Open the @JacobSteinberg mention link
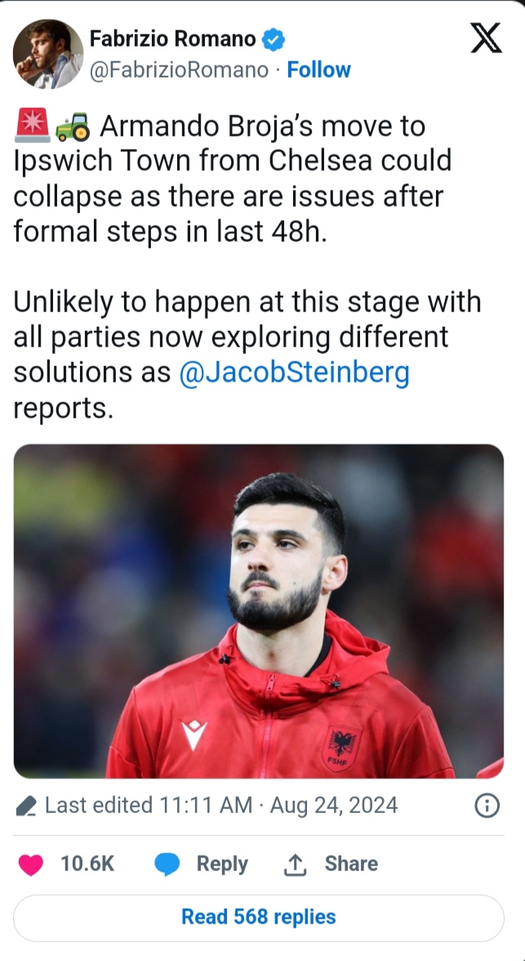Screen dimensions: 525x961 [x=294, y=372]
